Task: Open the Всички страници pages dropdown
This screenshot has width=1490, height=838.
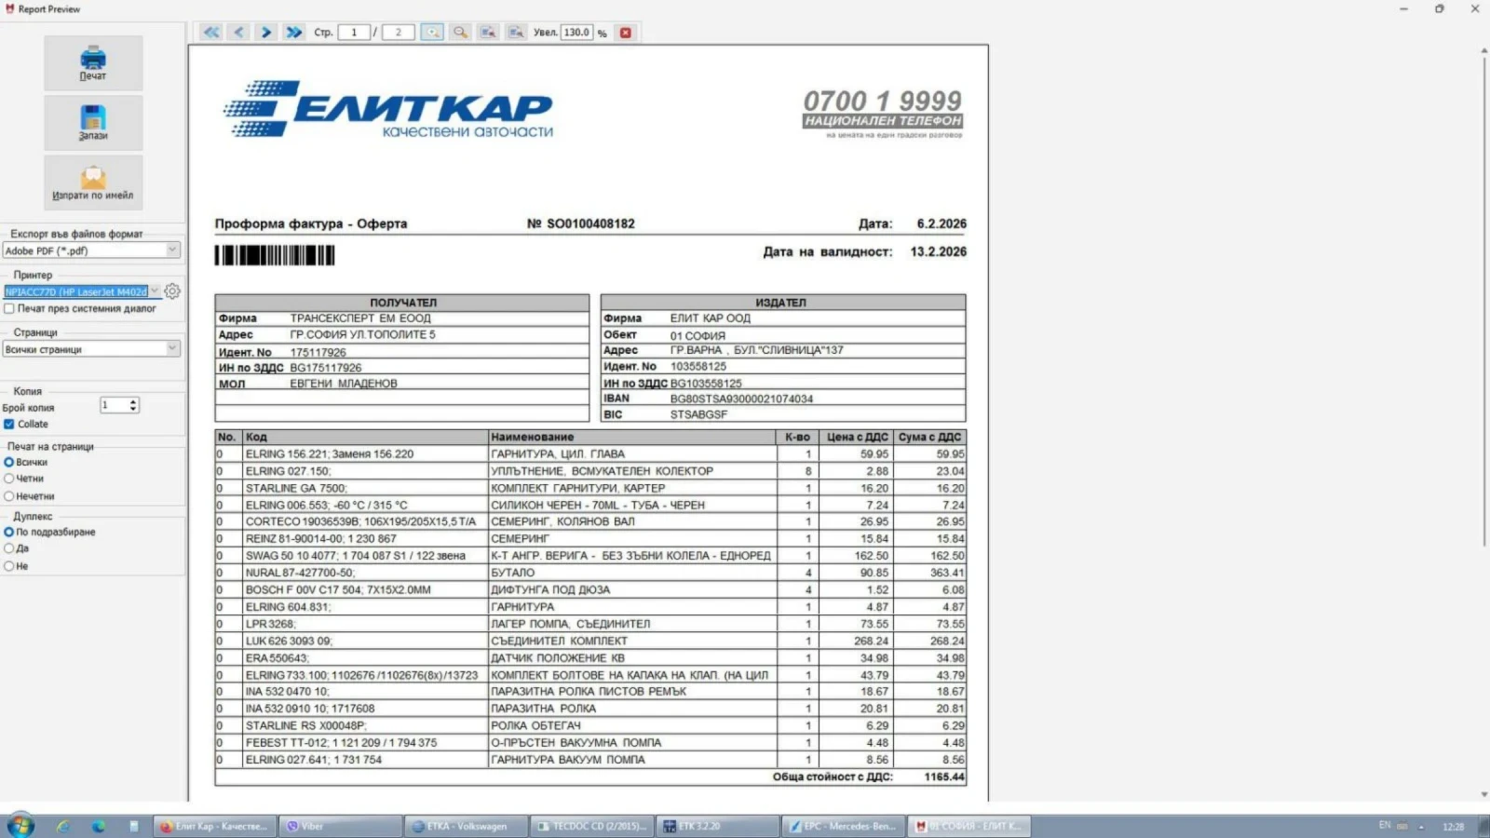Action: tap(91, 349)
